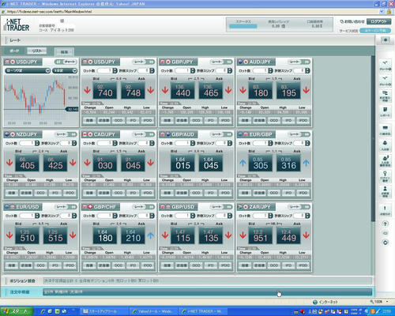Image resolution: width=395 pixels, height=316 pixels.
Task: Click lot size stepper in AUD/JPY panel
Action: 270,71
